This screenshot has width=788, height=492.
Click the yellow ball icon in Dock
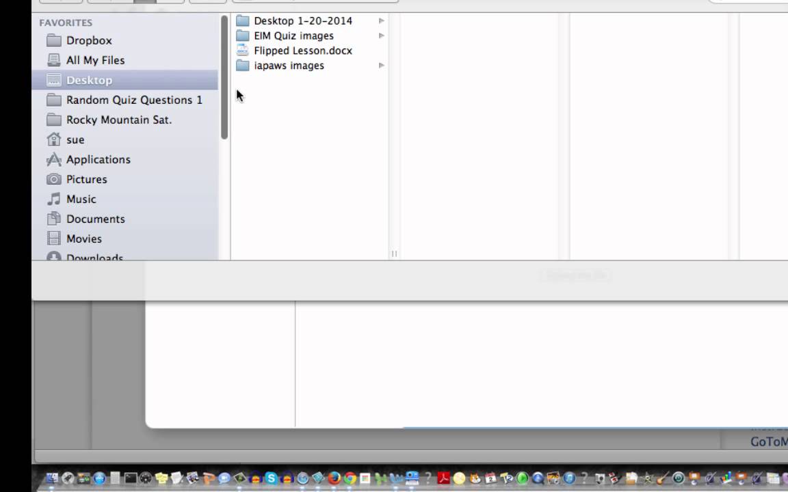point(460,478)
